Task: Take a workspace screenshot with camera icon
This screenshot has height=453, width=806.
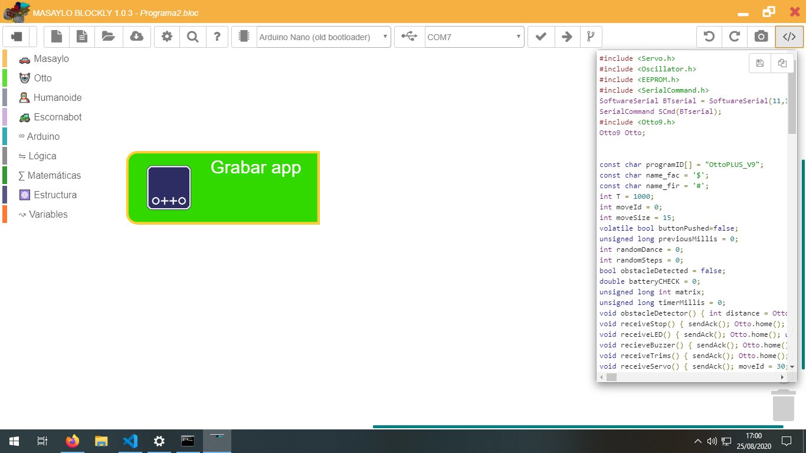Action: [x=761, y=37]
